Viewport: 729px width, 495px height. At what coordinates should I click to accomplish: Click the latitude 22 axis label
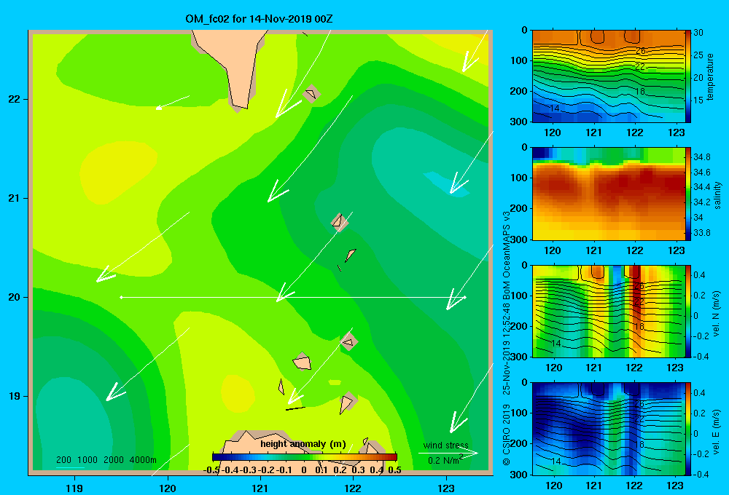click(x=14, y=99)
